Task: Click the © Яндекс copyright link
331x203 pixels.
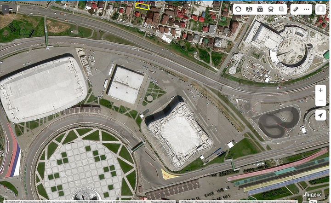Action: tap(185, 201)
